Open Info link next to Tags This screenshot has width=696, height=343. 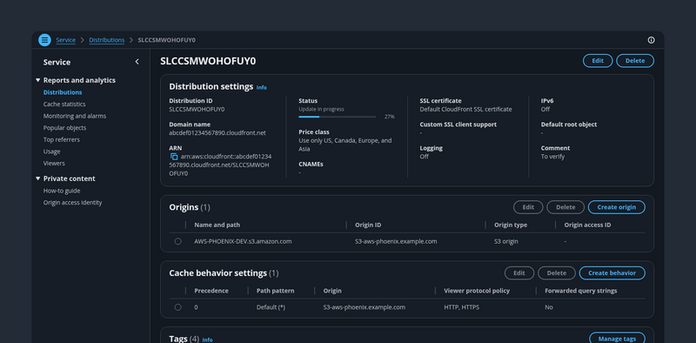(207, 340)
